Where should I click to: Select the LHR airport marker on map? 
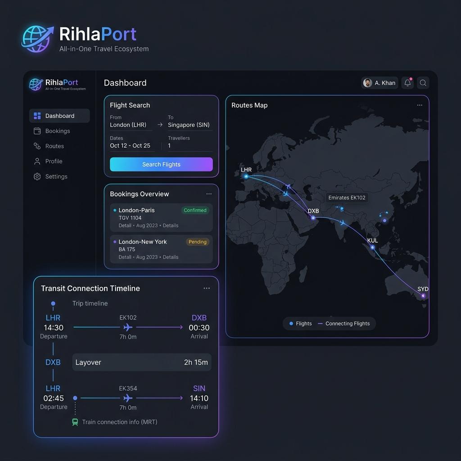click(x=246, y=176)
